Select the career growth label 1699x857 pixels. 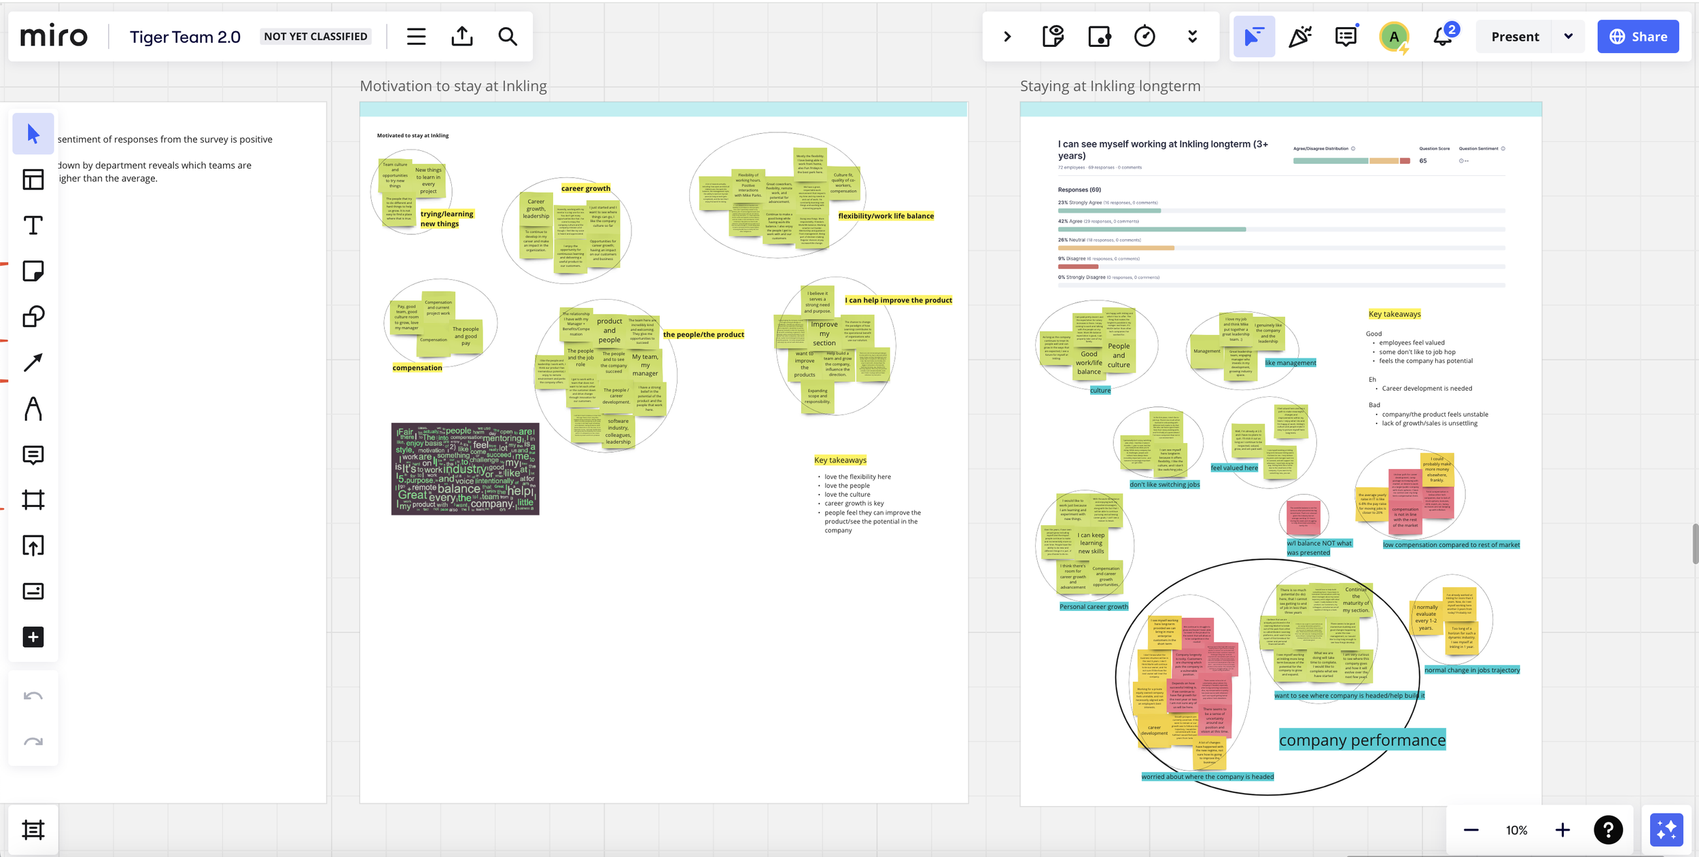pyautogui.click(x=586, y=188)
